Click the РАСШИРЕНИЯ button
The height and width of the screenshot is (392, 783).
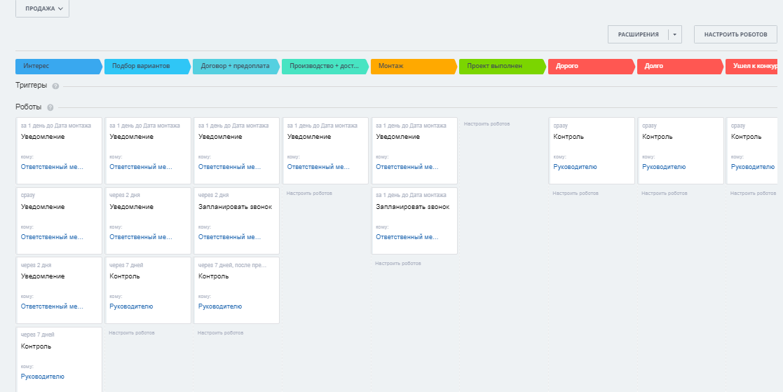coord(638,34)
